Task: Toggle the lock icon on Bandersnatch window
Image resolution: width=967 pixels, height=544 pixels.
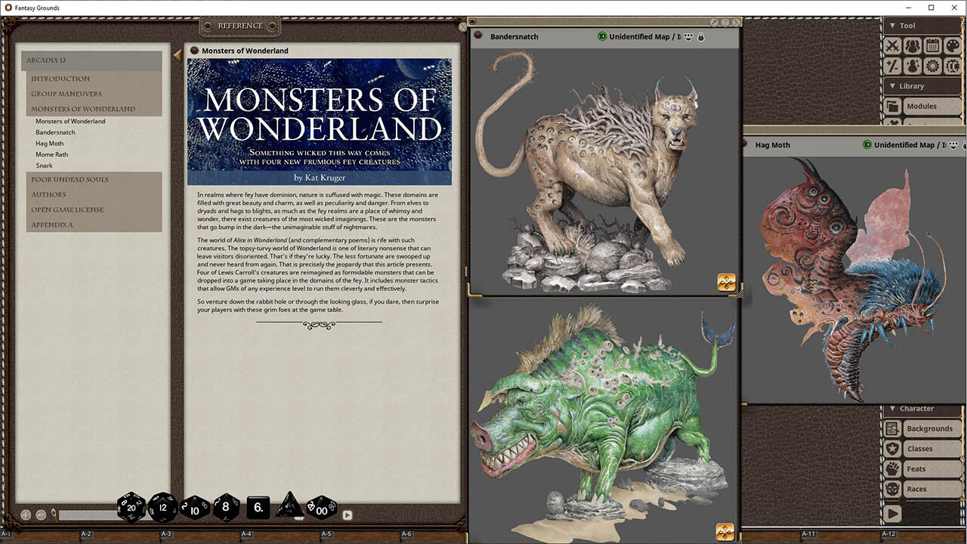Action: 700,36
